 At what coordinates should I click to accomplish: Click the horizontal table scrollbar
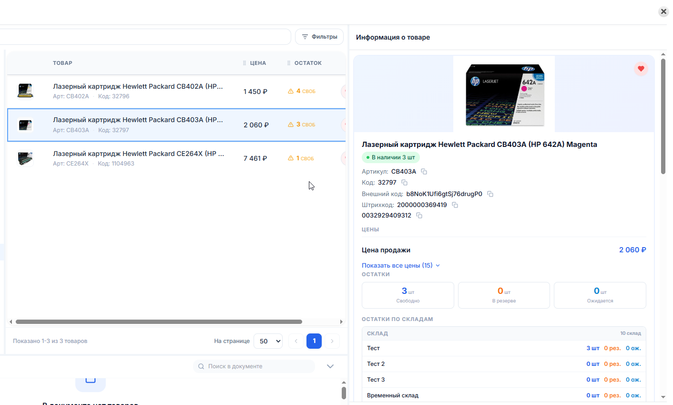coord(159,322)
